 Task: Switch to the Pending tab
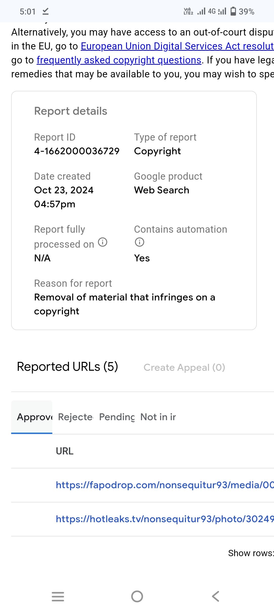click(x=117, y=417)
